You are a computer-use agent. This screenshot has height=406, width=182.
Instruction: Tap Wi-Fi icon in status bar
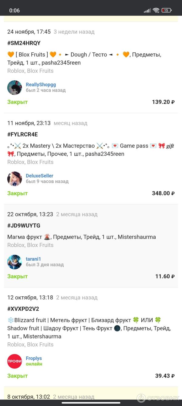coord(156,10)
